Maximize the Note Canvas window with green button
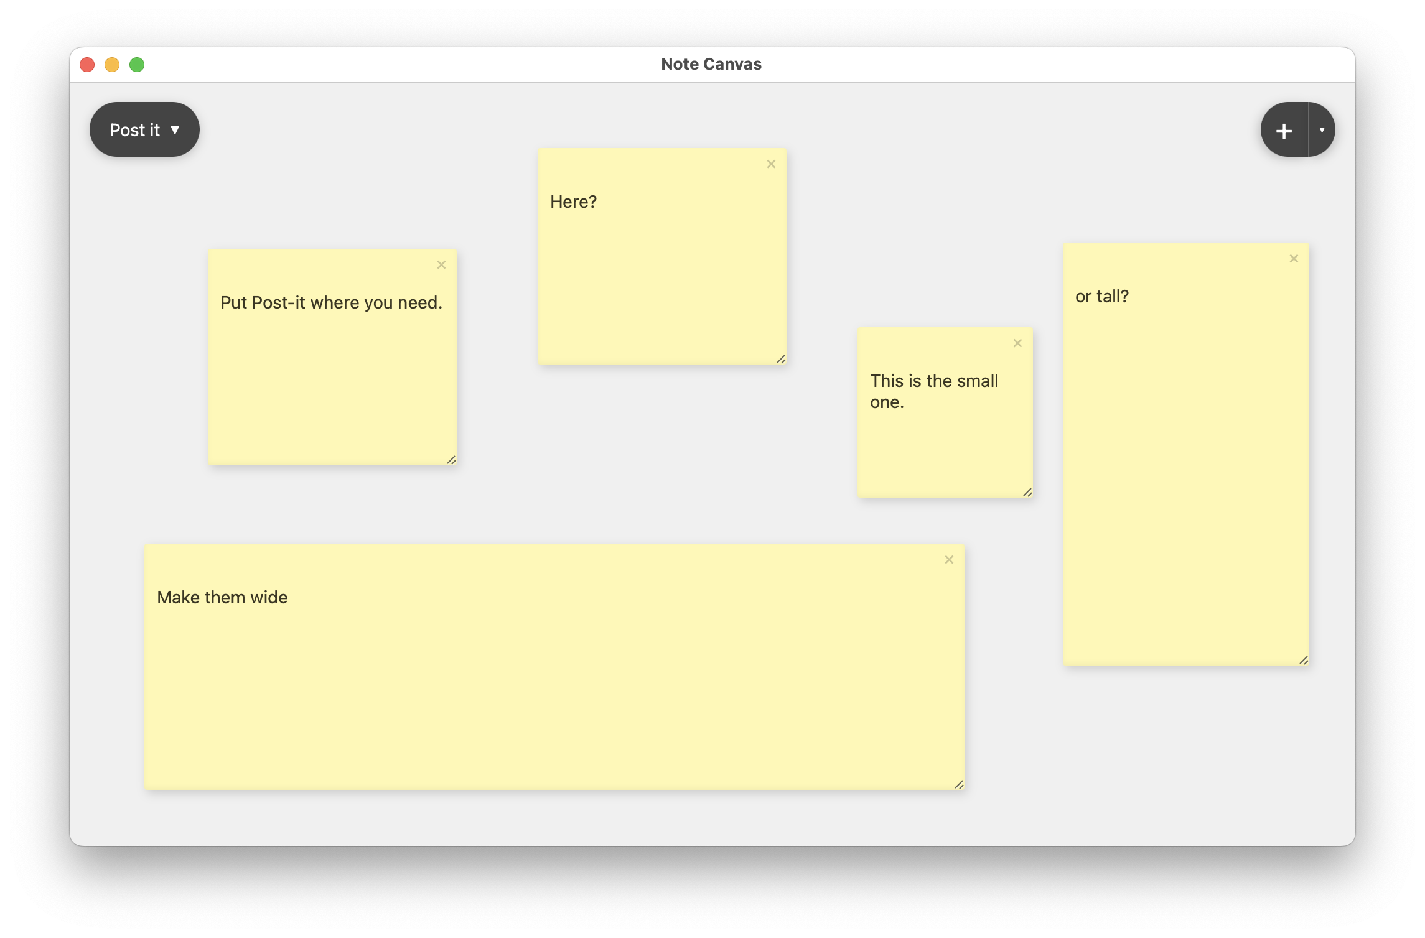 (x=137, y=65)
